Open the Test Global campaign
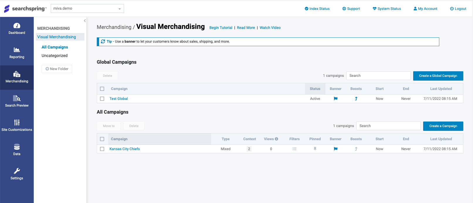Image resolution: width=473 pixels, height=203 pixels. pyautogui.click(x=119, y=99)
